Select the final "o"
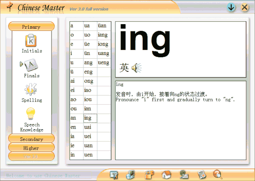The height and width of the screenshot is (181, 255). [x=77, y=35]
